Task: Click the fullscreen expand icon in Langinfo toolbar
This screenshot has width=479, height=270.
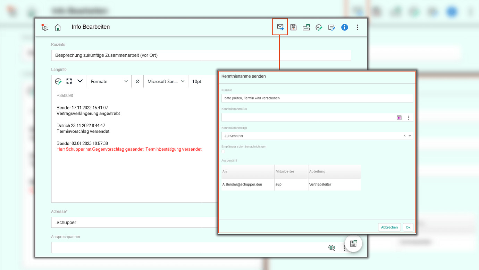Action: click(x=69, y=81)
